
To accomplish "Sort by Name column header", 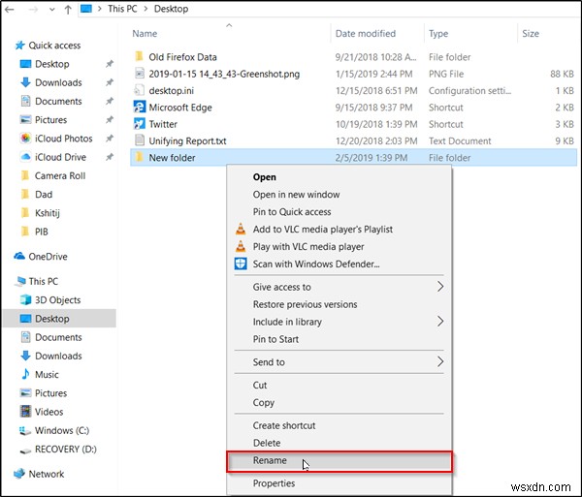I will [x=145, y=33].
